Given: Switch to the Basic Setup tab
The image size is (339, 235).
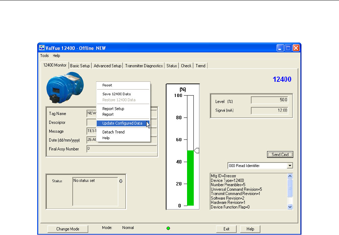Looking at the screenshot, I should tap(80, 66).
